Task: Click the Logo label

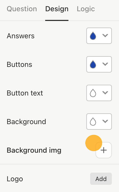Action: 15,179
